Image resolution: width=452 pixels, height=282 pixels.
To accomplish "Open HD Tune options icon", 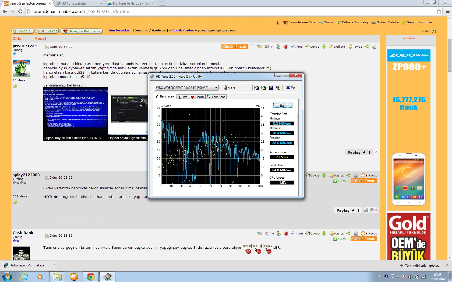I will coord(278,88).
